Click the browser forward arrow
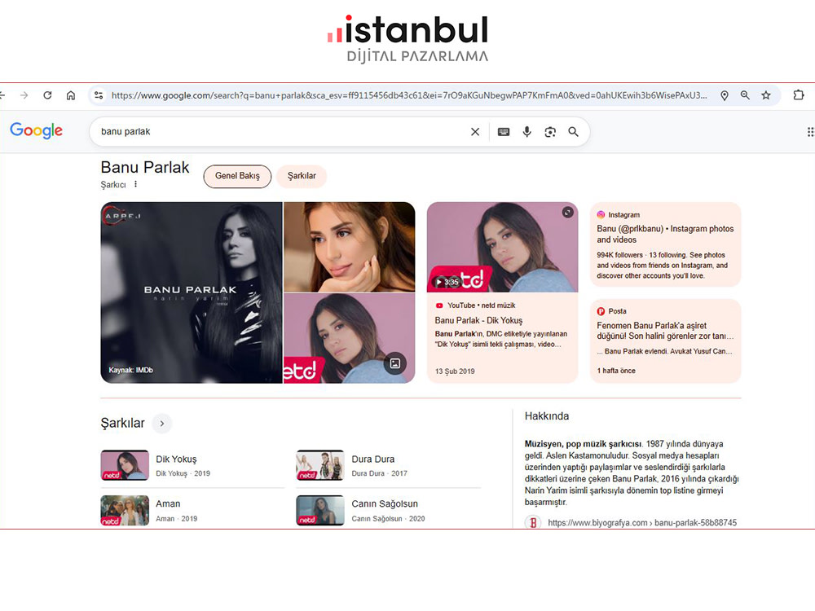Screen dimensions: 815x611 24,95
